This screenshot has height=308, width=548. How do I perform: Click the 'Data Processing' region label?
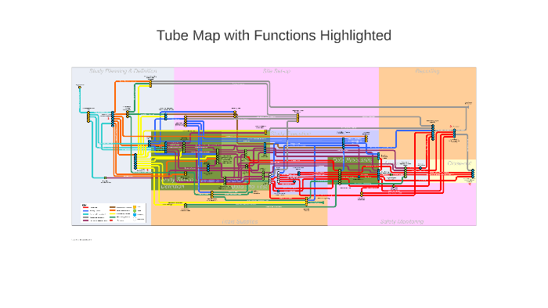(x=352, y=159)
